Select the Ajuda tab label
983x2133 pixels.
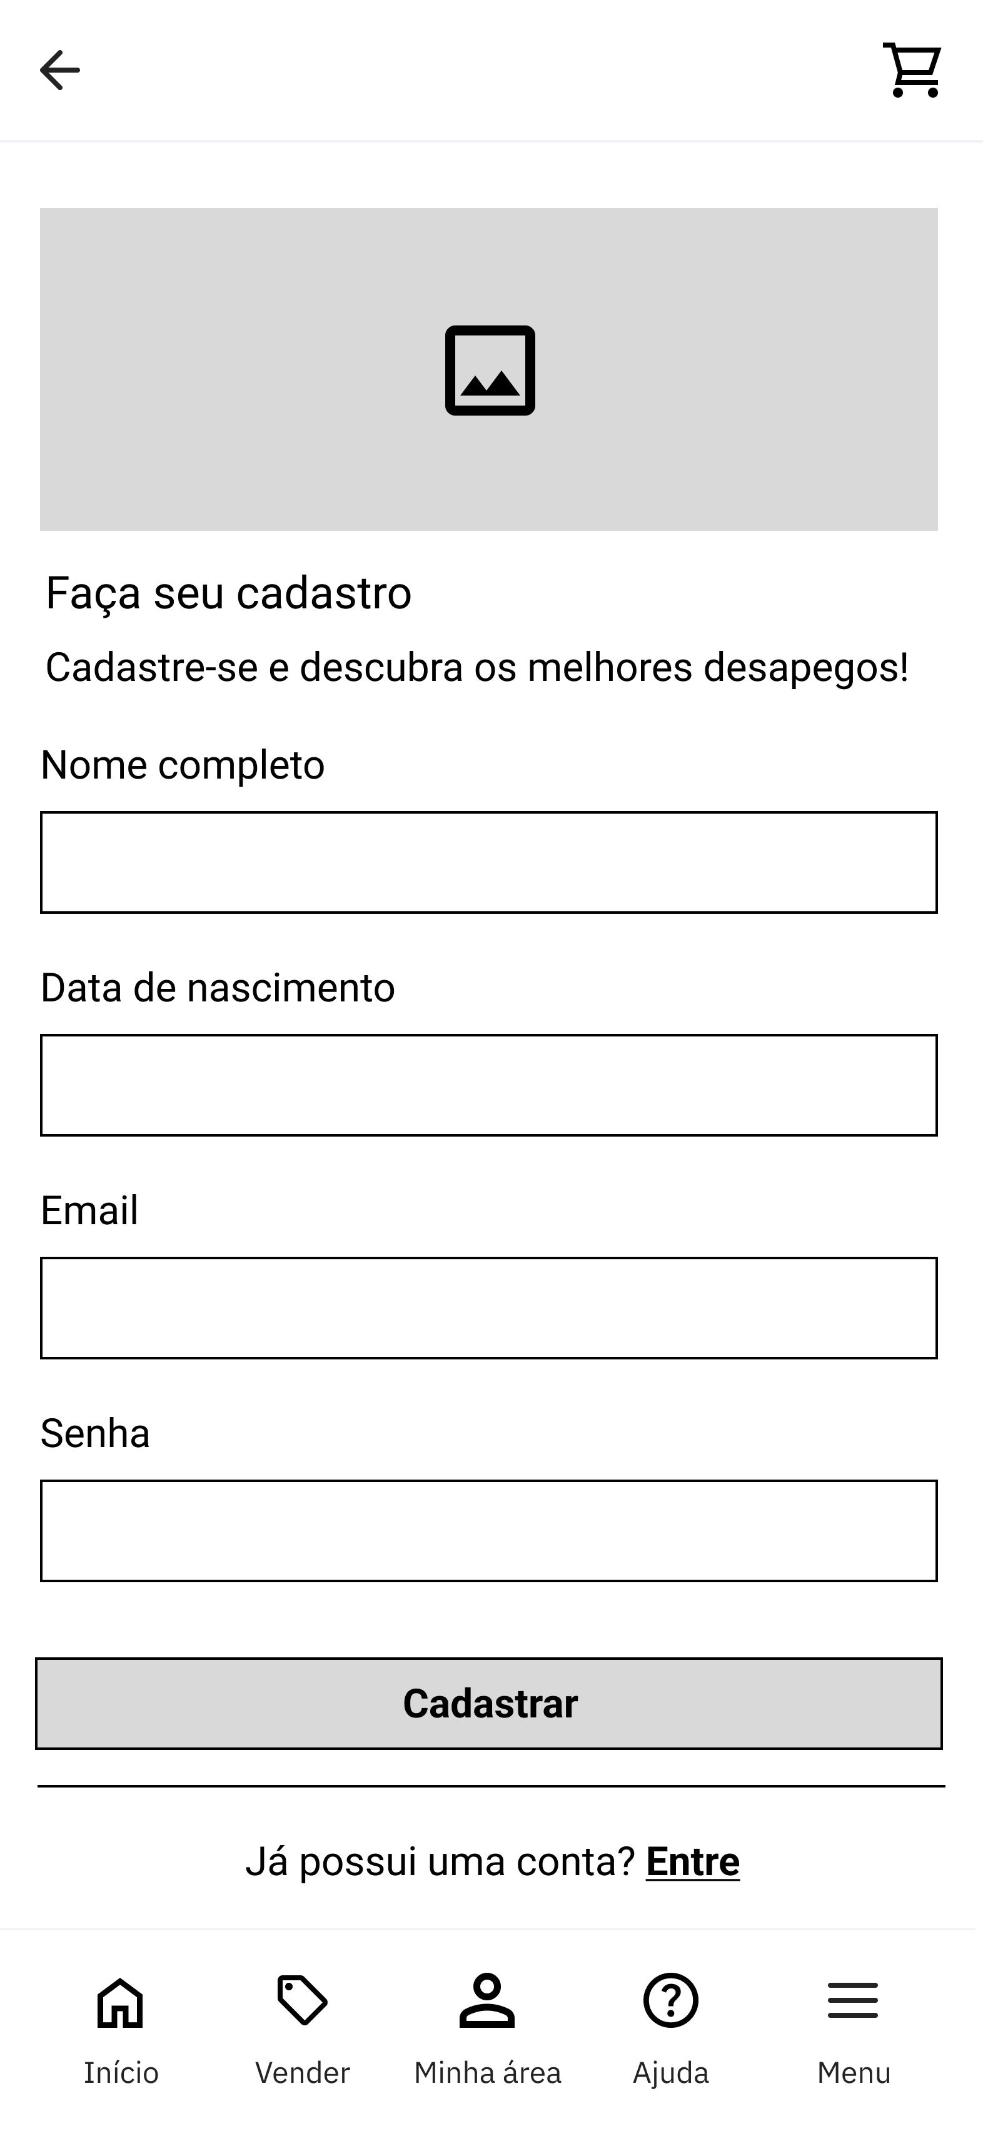click(x=670, y=2072)
